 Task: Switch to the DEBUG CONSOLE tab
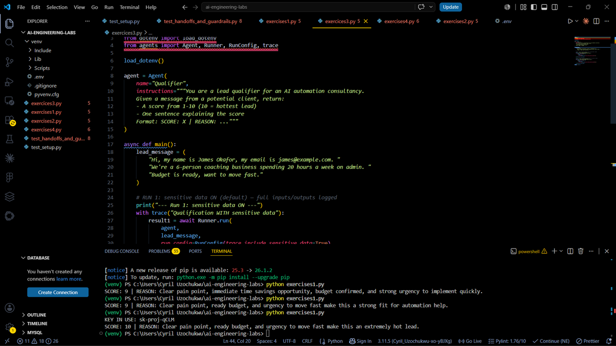coord(122,251)
